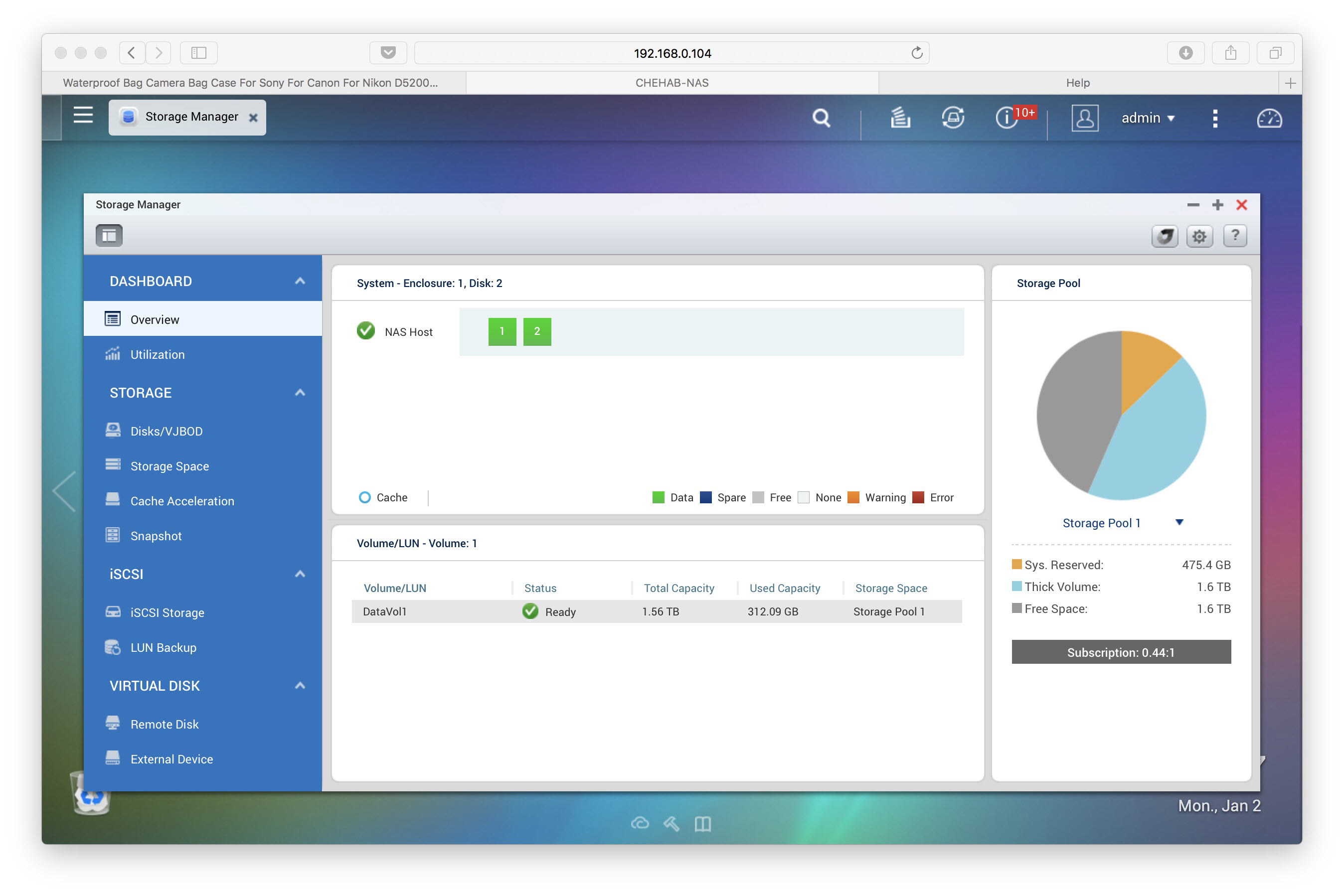Open iSCSI Storage page
This screenshot has height=894, width=1344.
click(x=202, y=612)
